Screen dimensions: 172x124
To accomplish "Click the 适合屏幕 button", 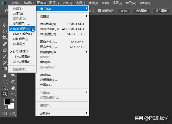I will click(x=141, y=11).
